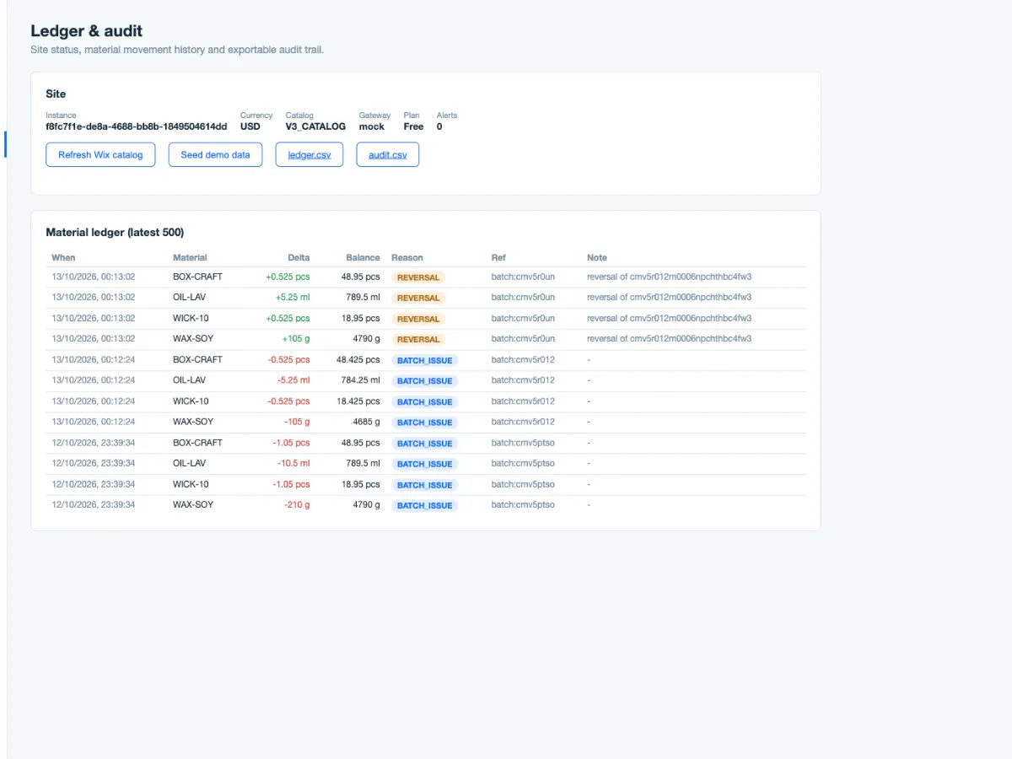This screenshot has width=1012, height=759.
Task: Click the Reason column header
Action: [407, 258]
